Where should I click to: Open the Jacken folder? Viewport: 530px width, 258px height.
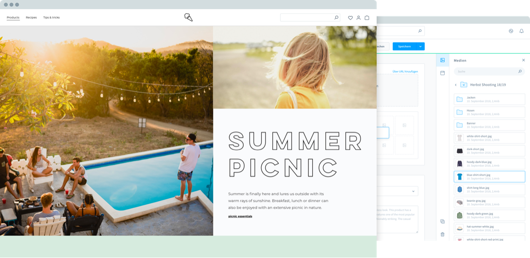click(489, 99)
